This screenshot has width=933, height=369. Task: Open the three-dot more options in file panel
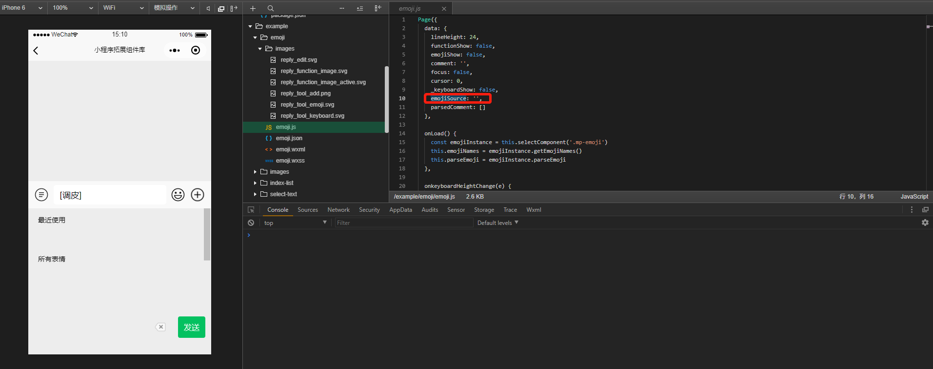tap(342, 8)
